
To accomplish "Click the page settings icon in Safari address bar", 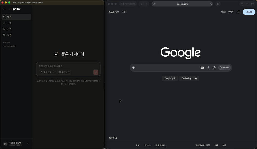I will coord(154,4).
